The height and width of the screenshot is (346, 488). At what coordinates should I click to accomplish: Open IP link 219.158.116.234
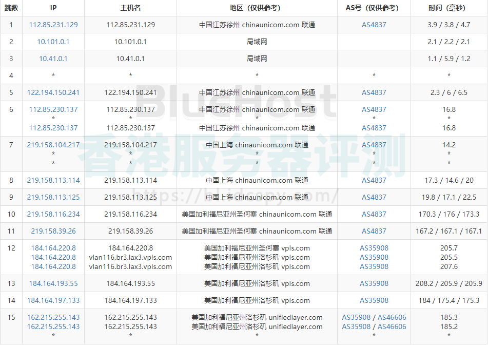53,214
